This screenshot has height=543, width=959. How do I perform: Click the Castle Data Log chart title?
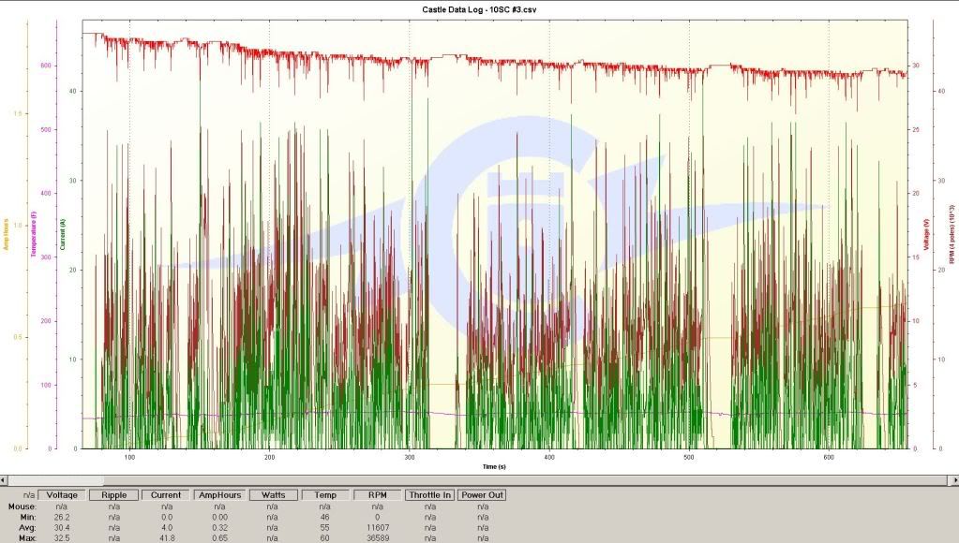[479, 8]
